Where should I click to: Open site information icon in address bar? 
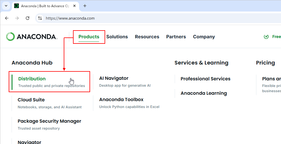[x=40, y=18]
